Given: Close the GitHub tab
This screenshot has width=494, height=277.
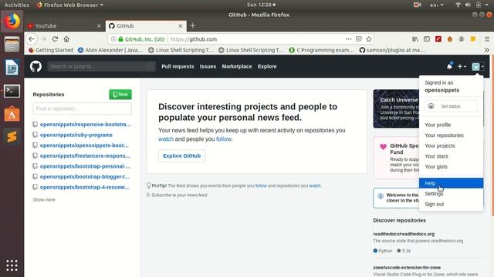Looking at the screenshot, I should point(181,26).
